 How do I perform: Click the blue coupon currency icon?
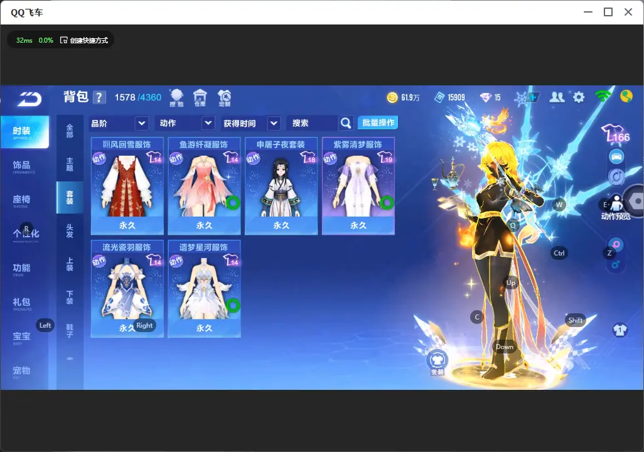point(439,97)
